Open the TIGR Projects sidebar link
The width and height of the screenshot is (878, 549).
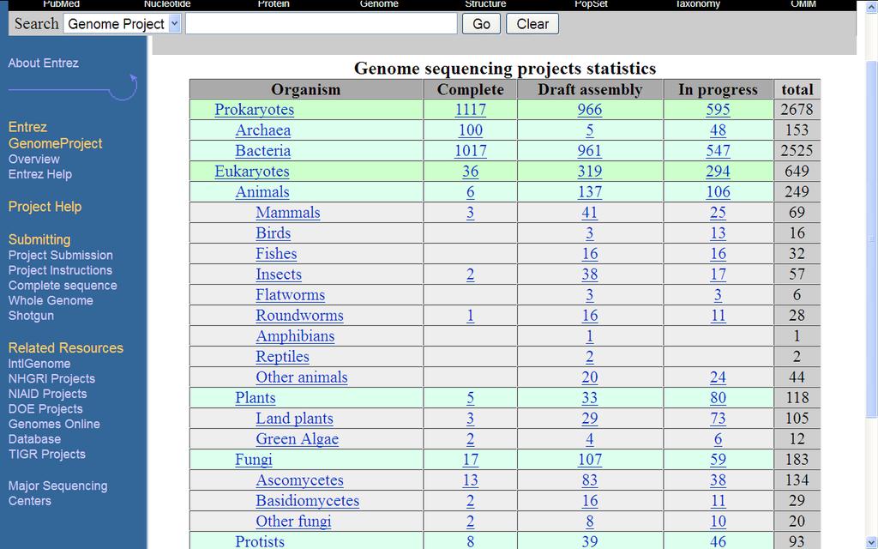[x=47, y=455]
